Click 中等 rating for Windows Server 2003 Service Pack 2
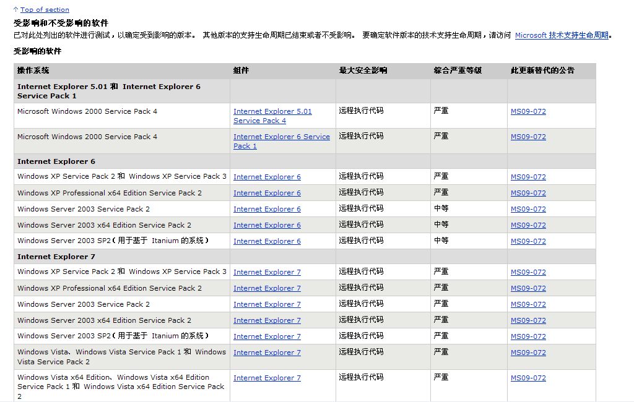This screenshot has height=402, width=634. [x=441, y=208]
